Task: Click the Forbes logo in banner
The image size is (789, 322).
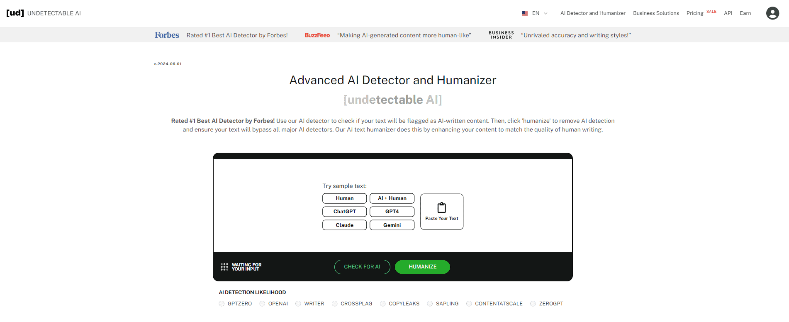Action: coord(167,35)
